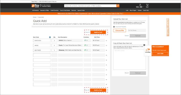Image resolution: width=181 pixels, height=95 pixels.
Task: Click the green inventory check of Milwaukee row
Action: coord(85,50)
